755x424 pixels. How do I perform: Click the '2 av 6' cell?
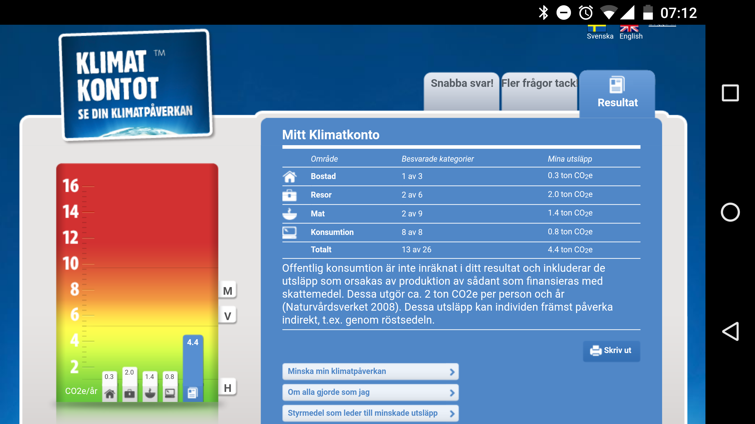(x=412, y=195)
